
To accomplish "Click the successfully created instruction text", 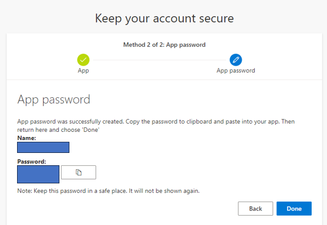I will click(156, 125).
